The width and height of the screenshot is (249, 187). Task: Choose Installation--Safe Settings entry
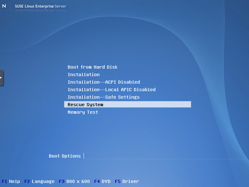pos(104,97)
